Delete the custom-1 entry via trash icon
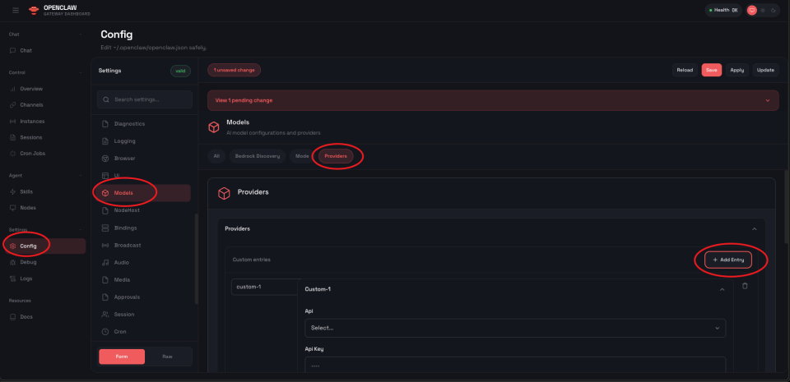The image size is (790, 382). click(745, 286)
